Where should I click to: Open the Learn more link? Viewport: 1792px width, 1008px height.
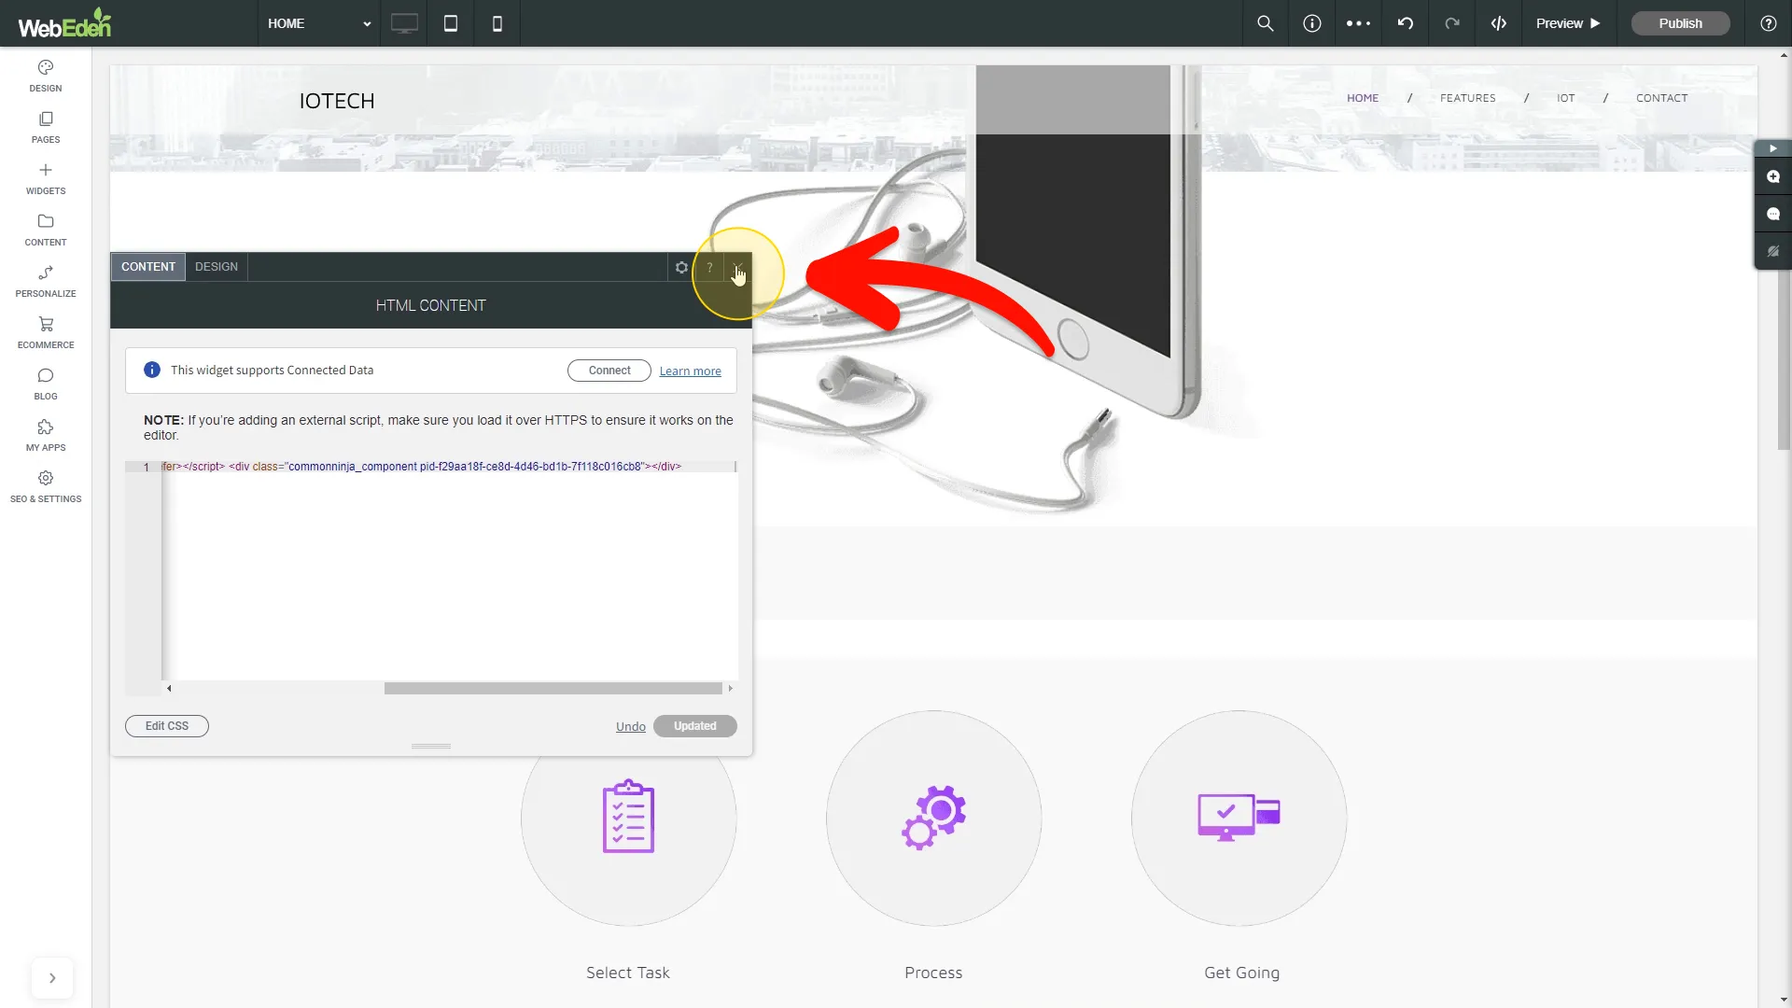690,371
